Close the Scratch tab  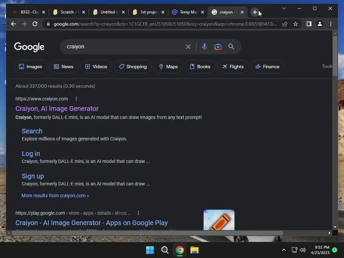click(x=83, y=12)
